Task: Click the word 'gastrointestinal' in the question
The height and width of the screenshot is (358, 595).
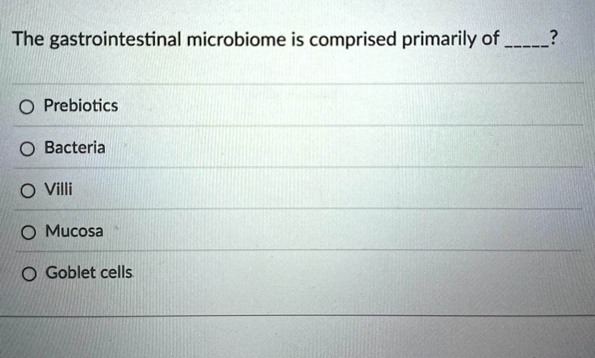Action: [116, 40]
